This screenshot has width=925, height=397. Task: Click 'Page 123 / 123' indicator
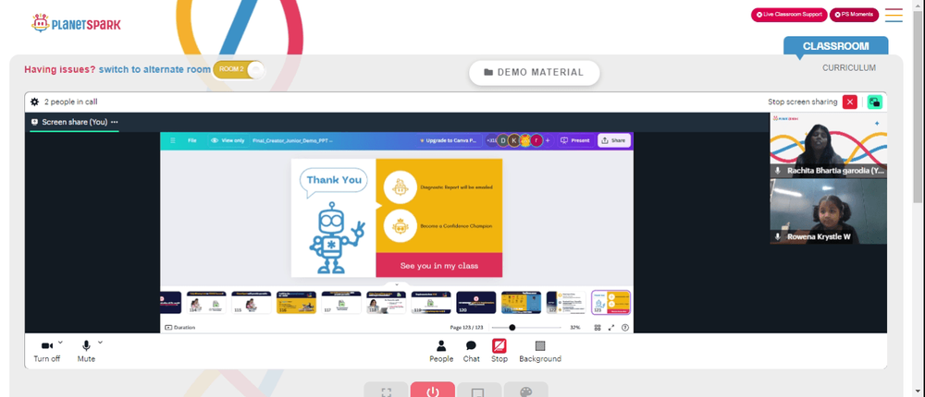pyautogui.click(x=466, y=328)
